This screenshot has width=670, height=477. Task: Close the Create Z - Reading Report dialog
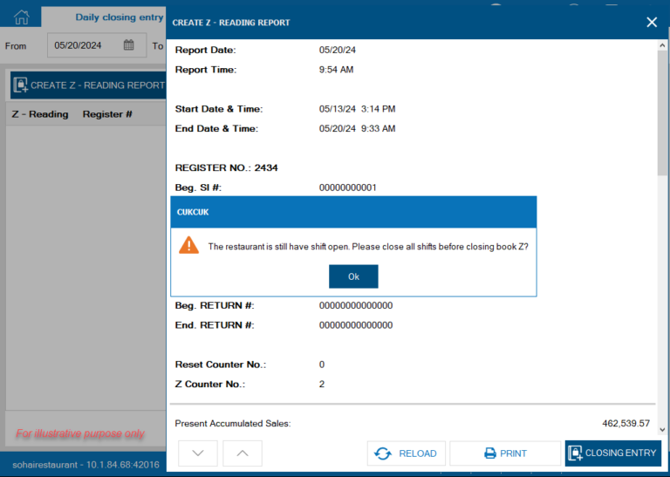pyautogui.click(x=651, y=22)
